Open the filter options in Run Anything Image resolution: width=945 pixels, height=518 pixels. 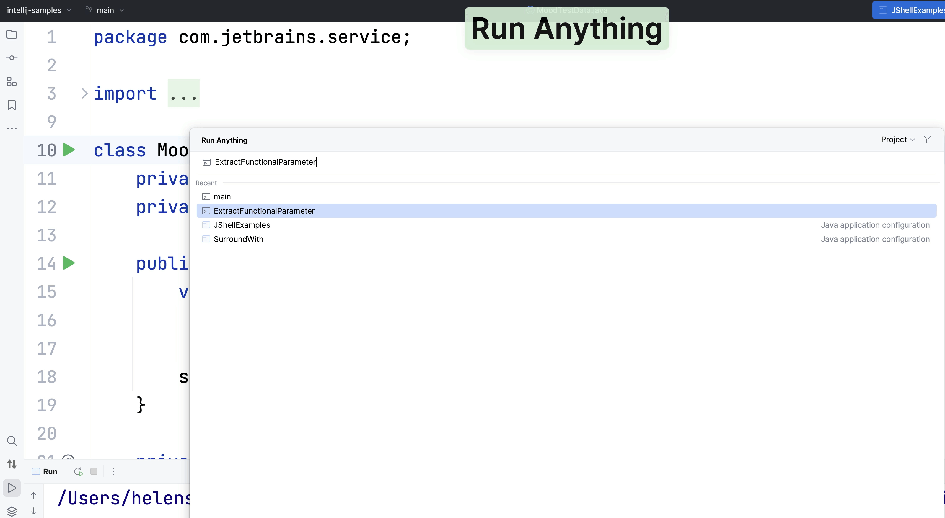click(927, 139)
